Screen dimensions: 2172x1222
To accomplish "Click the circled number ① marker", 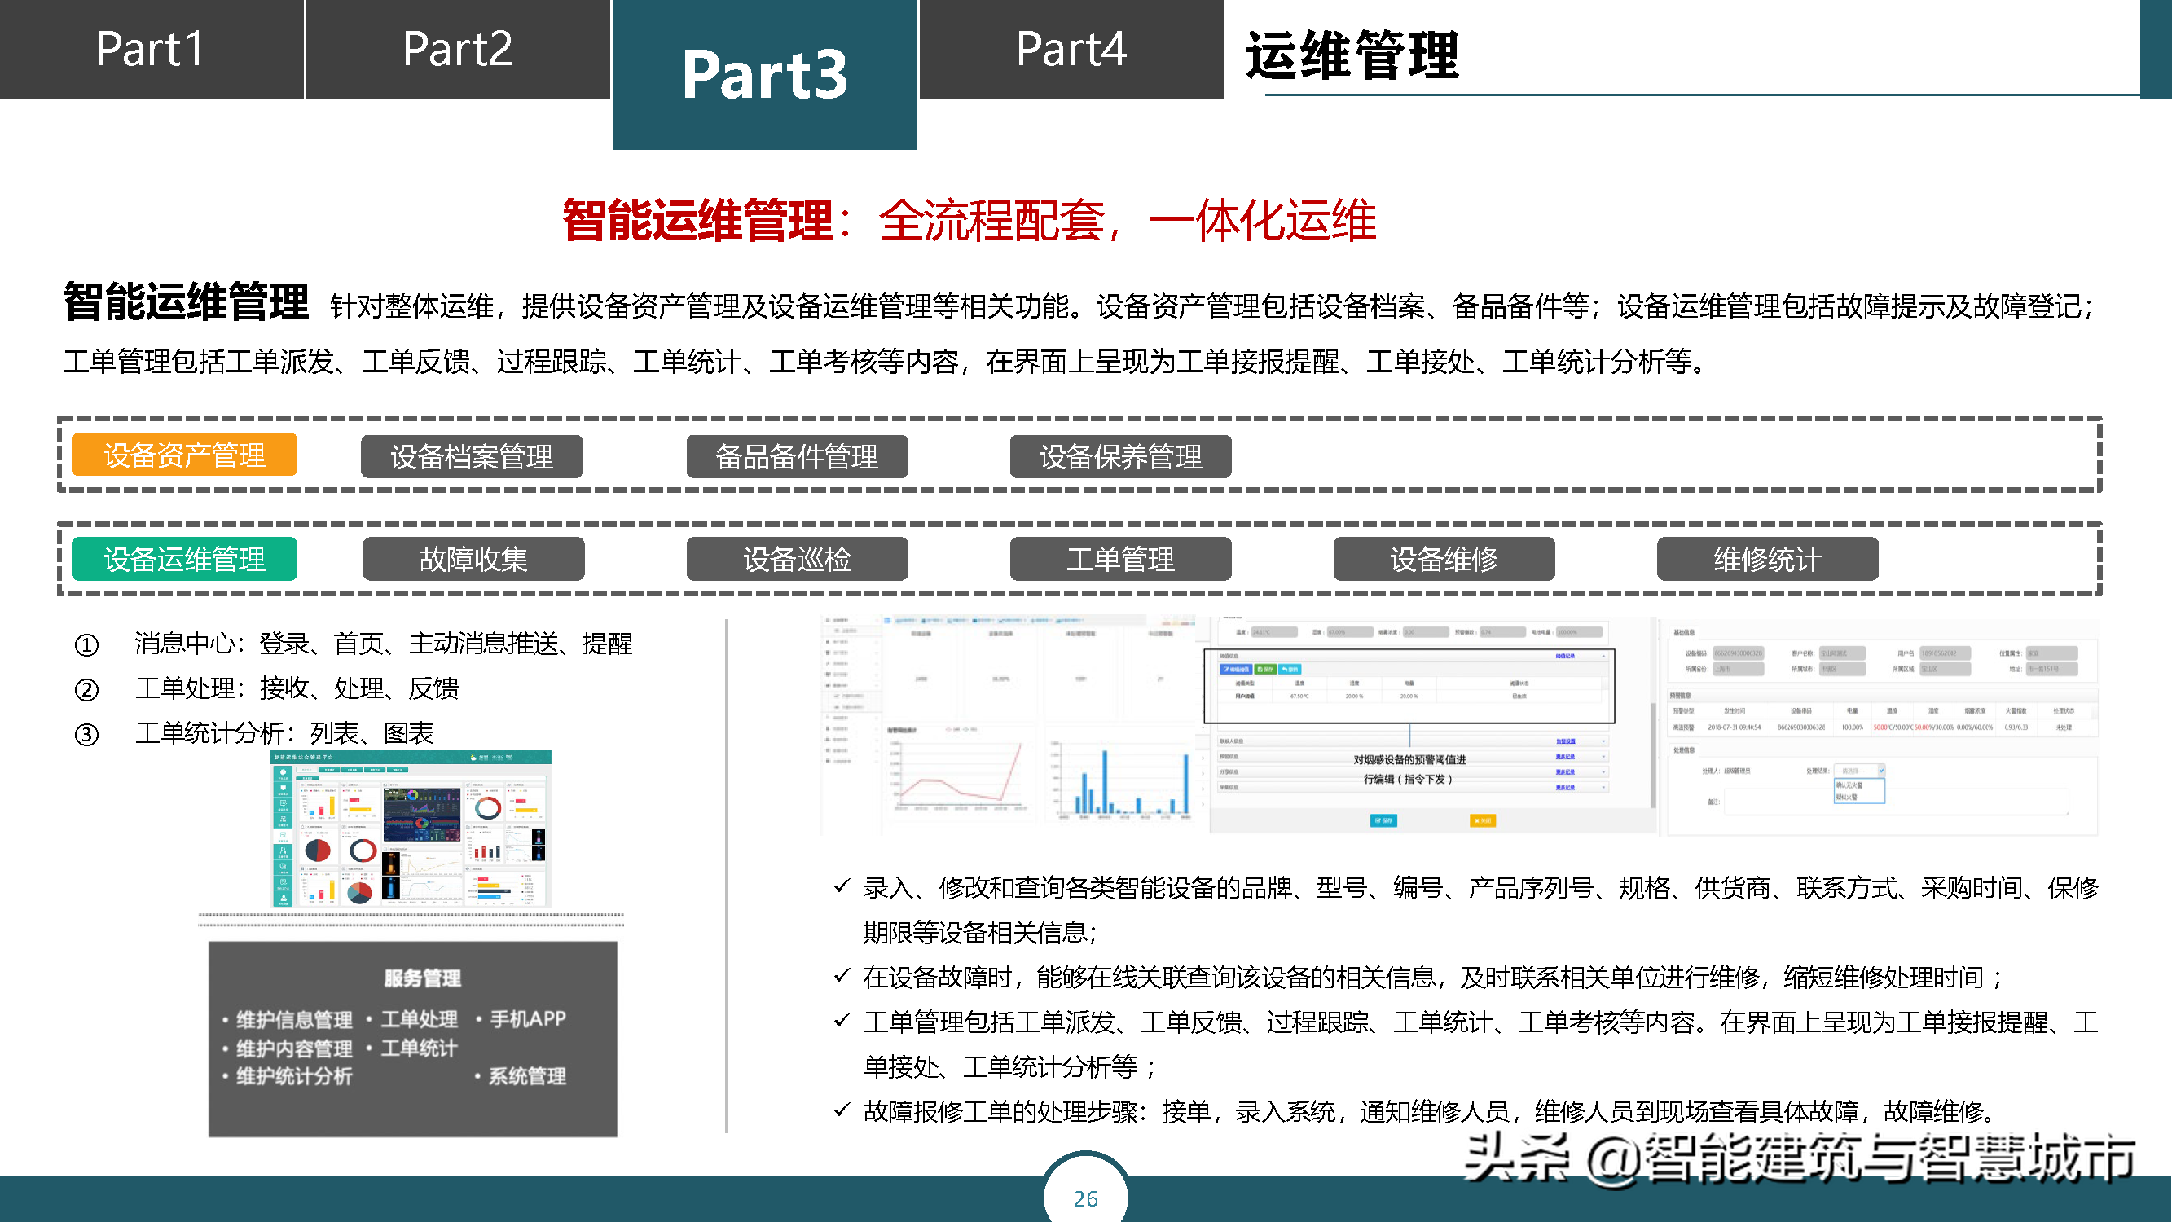I will click(x=87, y=645).
